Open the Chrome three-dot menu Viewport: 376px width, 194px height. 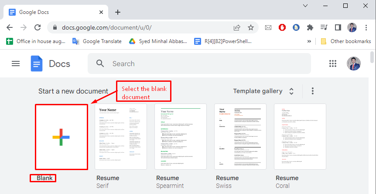366,27
